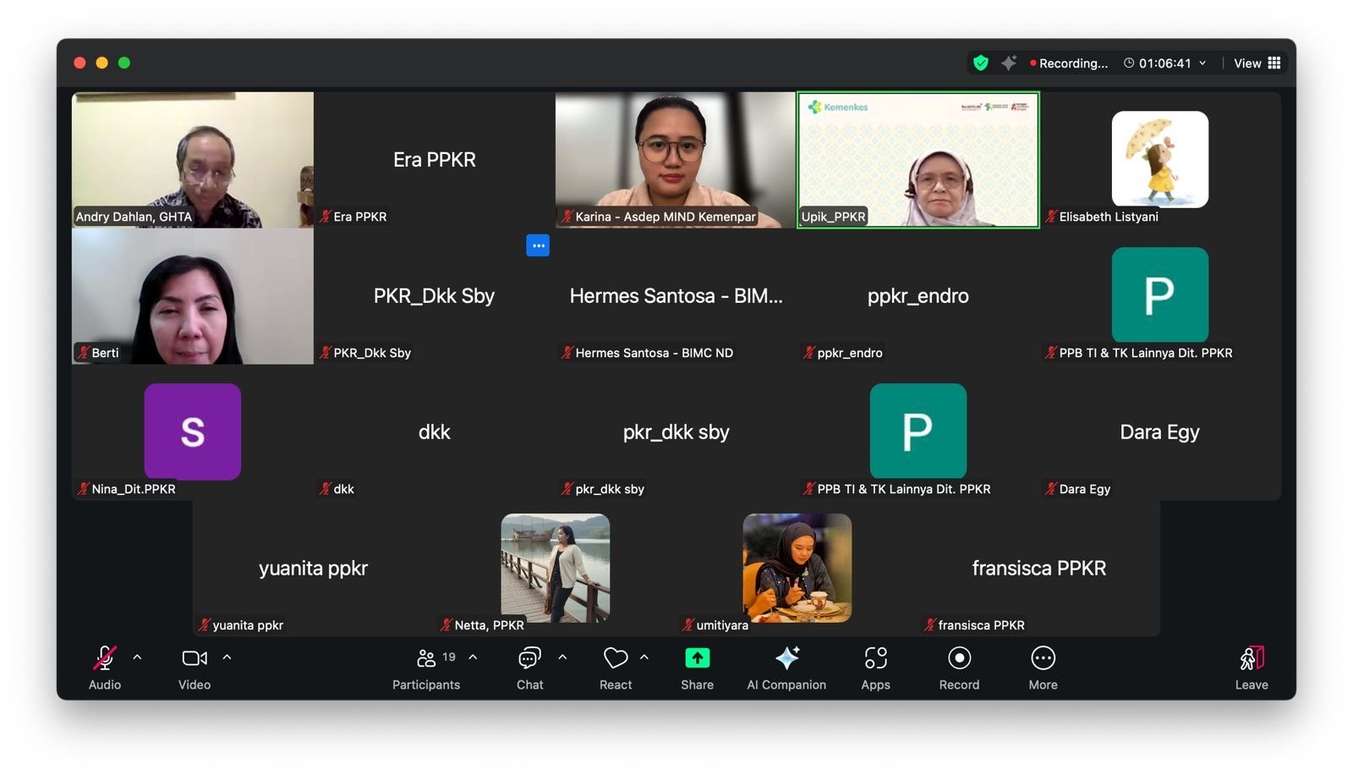
Task: Click blue more-options button on Era PPKR tile
Action: [x=538, y=245]
